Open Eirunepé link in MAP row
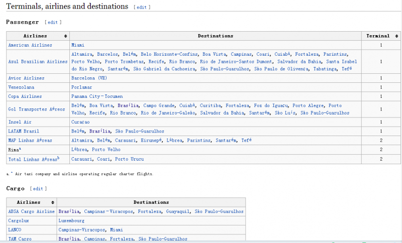 coord(151,140)
